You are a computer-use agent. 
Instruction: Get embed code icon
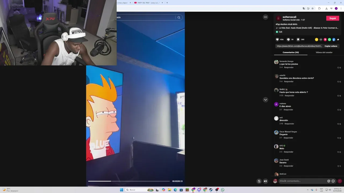[321, 39]
